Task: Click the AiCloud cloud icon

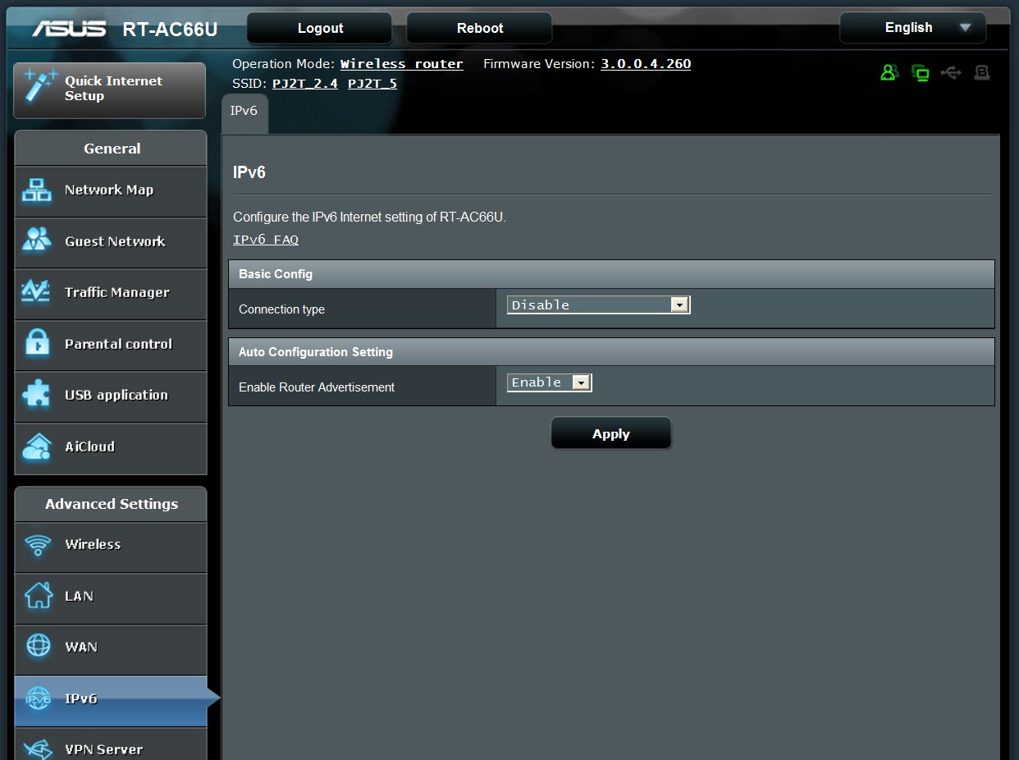Action: (x=37, y=446)
